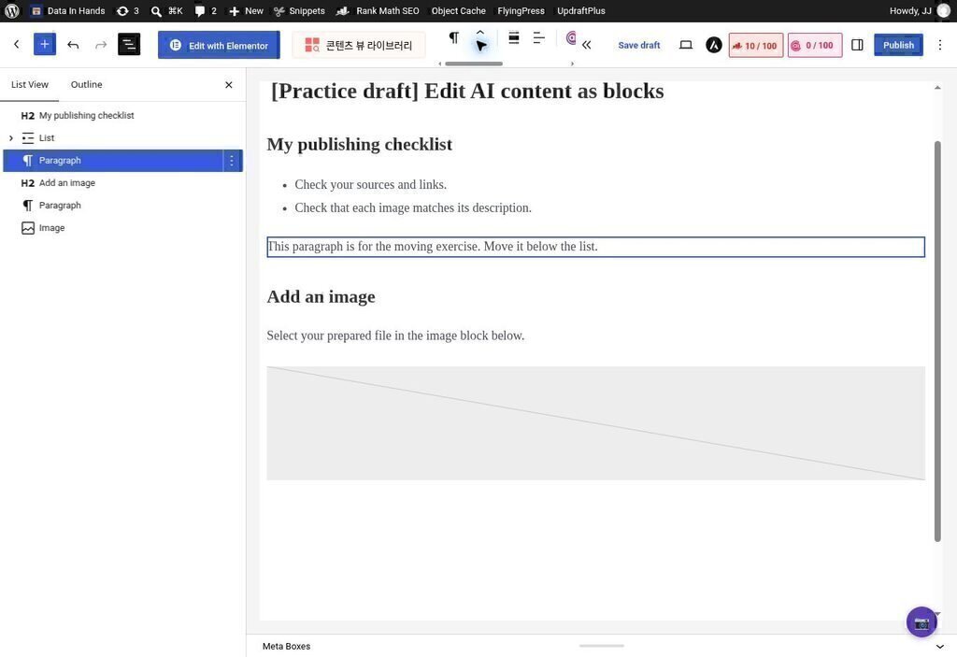Open the 콘텐츠 뷰 라이브러리 button
The width and height of the screenshot is (957, 657).
[359, 45]
